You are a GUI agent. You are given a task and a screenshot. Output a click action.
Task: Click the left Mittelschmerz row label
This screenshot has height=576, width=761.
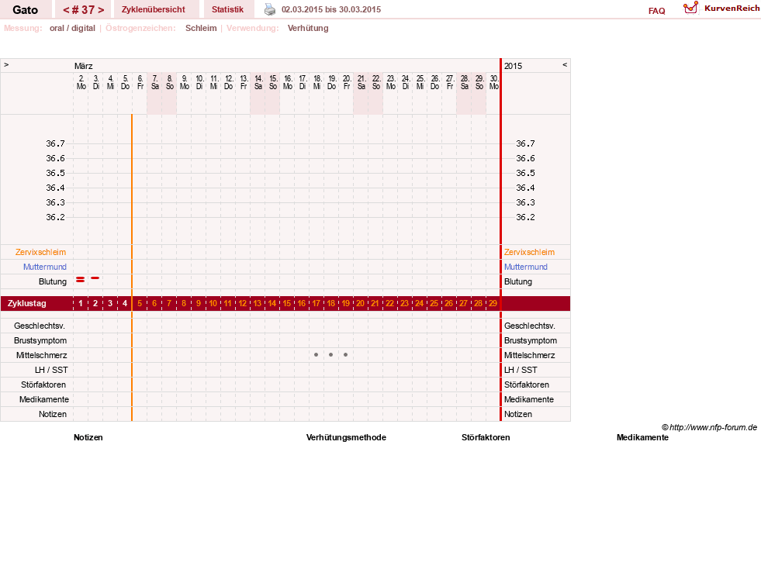[x=41, y=355]
